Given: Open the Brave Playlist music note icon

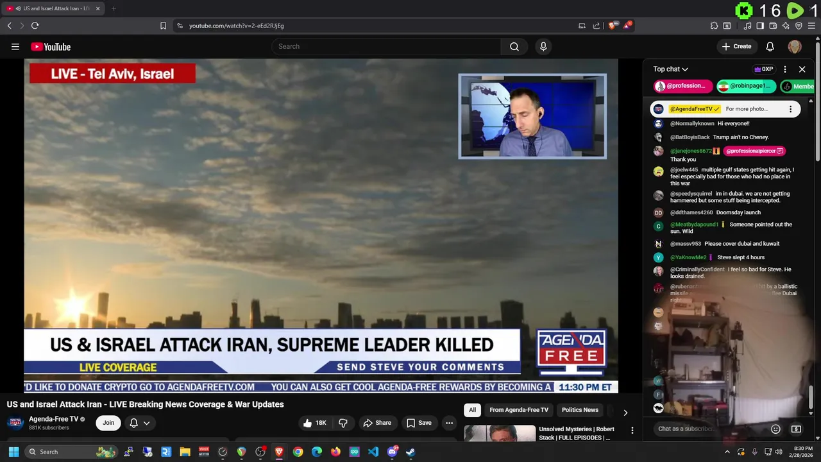Looking at the screenshot, I should pos(747,26).
